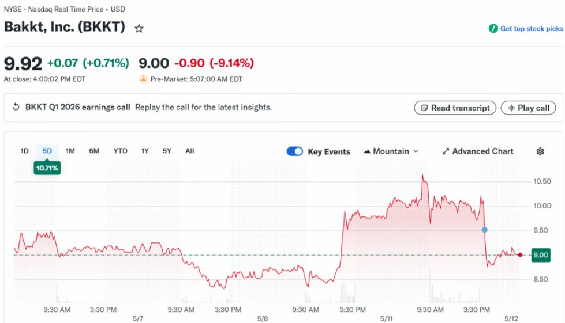Image resolution: width=565 pixels, height=323 pixels.
Task: Click the pre-market sun icon
Action: pos(143,79)
